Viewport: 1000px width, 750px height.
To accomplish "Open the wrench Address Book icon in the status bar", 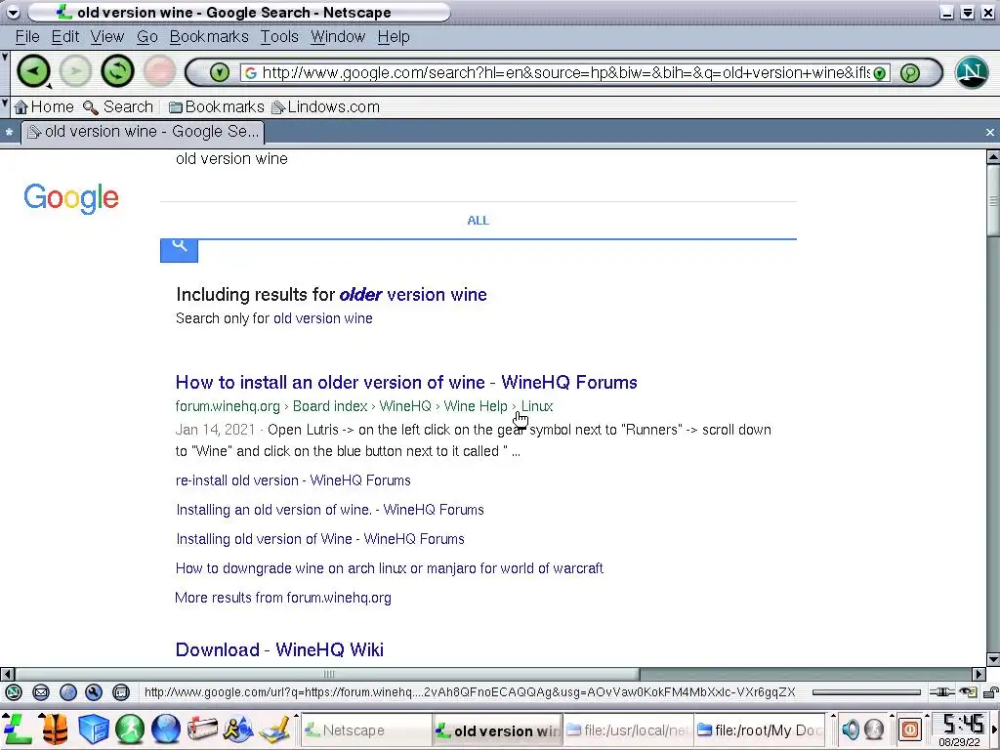I will pos(94,692).
